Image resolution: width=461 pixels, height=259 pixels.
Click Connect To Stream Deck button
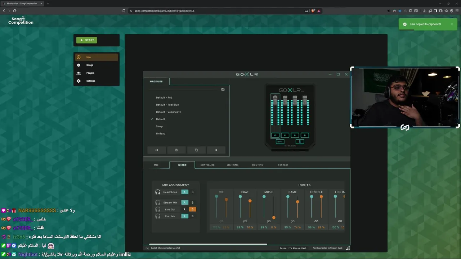coord(293,248)
